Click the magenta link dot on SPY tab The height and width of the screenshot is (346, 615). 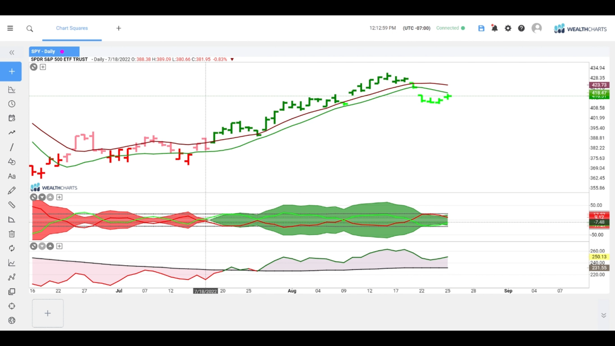tap(62, 52)
